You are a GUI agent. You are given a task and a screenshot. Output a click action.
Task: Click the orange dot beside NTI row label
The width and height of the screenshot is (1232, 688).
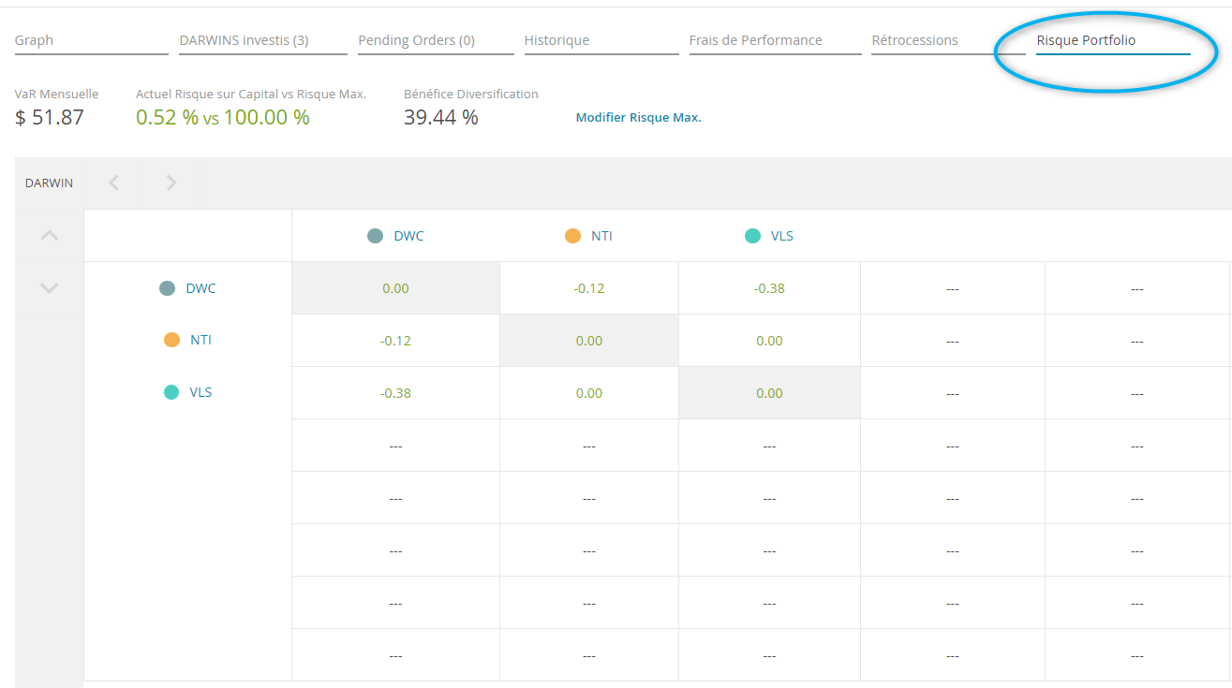click(x=171, y=340)
